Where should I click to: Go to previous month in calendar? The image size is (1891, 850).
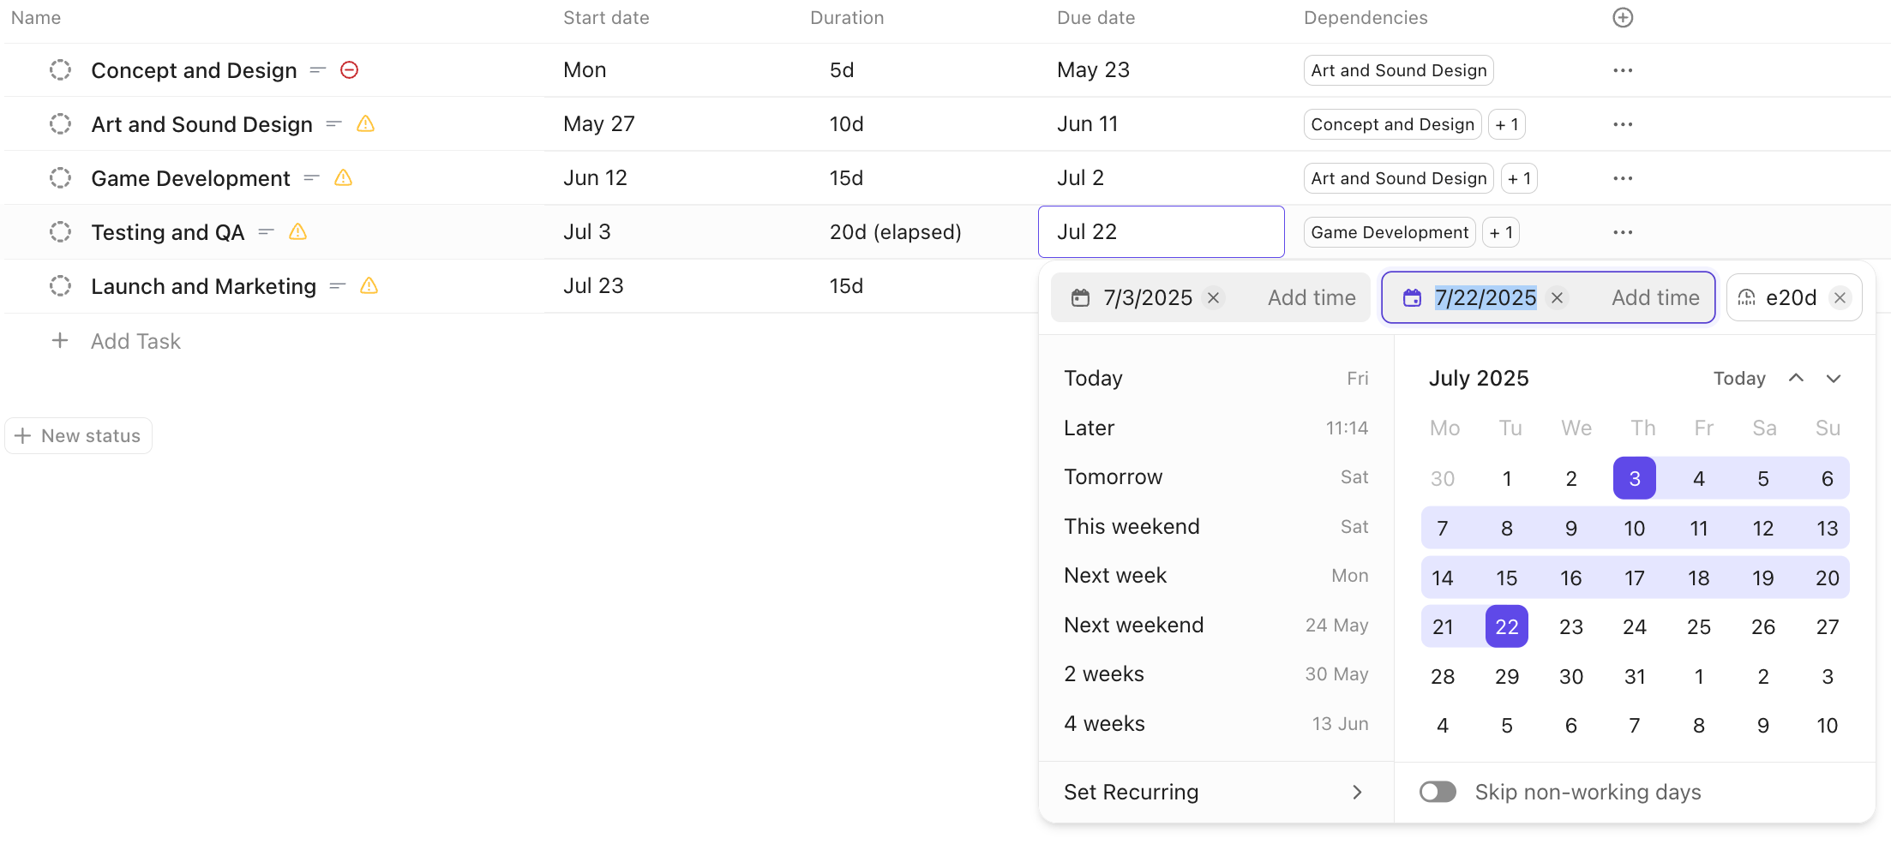click(x=1796, y=379)
